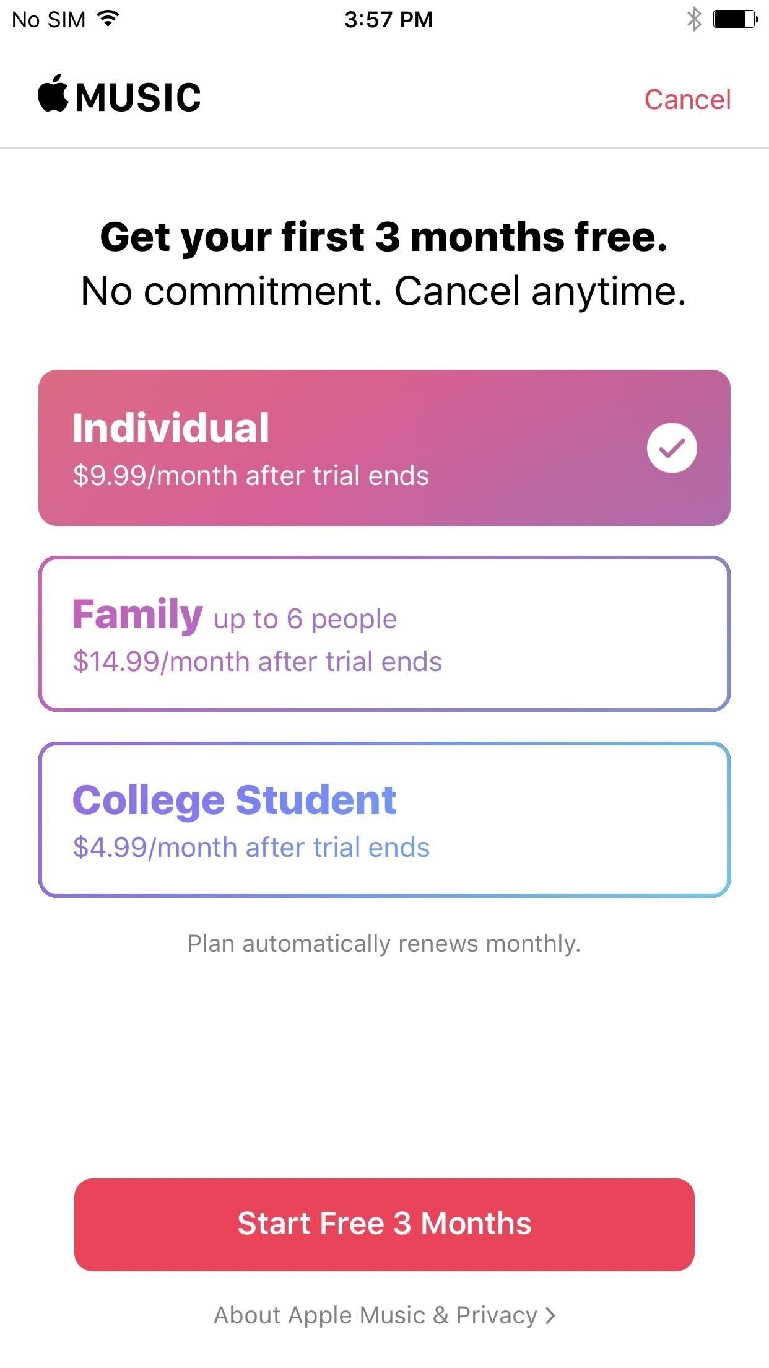Tap the $4.99/month student price text
This screenshot has width=769, height=1368.
coord(251,848)
